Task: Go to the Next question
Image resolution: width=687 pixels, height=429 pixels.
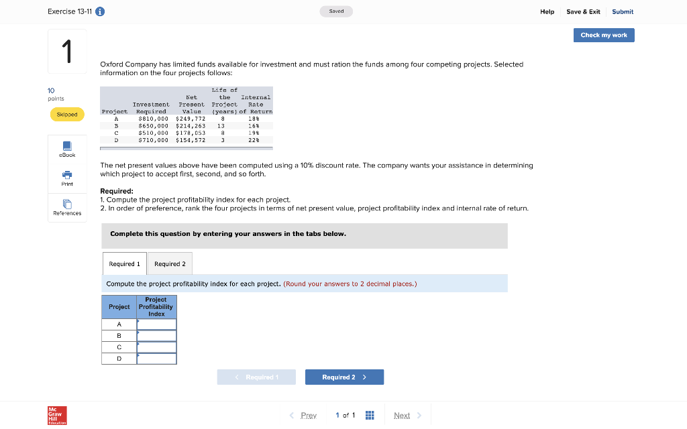Action: (x=407, y=416)
